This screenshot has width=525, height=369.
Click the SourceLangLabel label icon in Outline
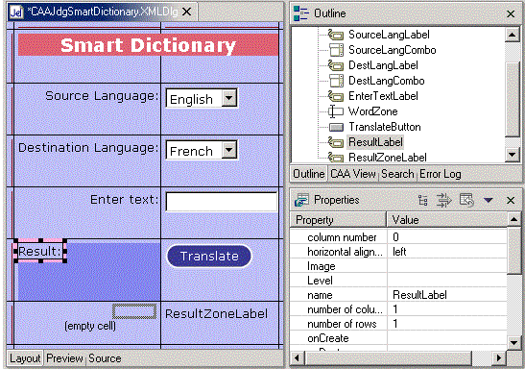pos(336,35)
